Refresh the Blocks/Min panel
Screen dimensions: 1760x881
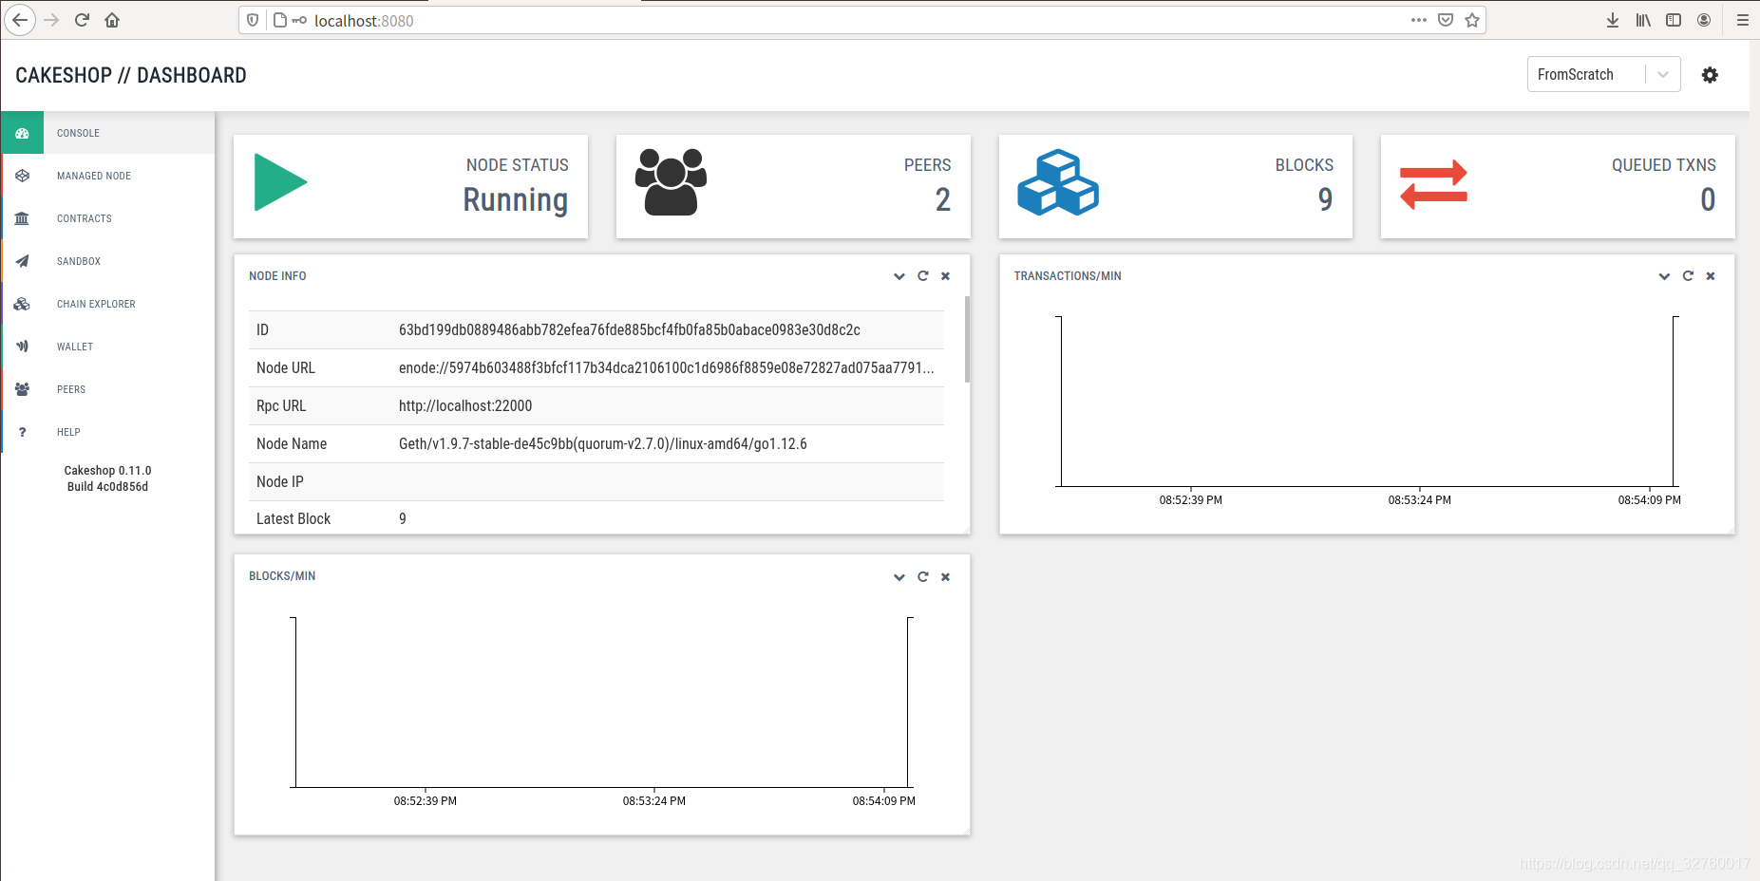[922, 577]
